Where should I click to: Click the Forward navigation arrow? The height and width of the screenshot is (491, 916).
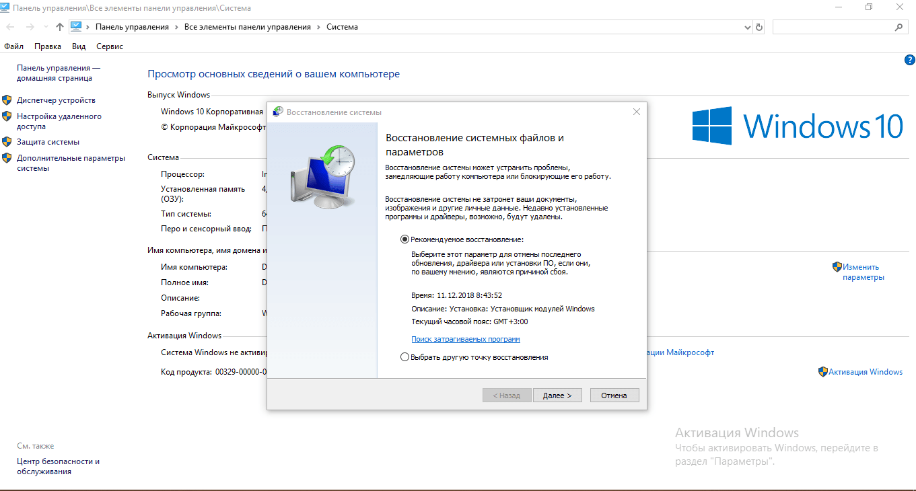coord(30,27)
